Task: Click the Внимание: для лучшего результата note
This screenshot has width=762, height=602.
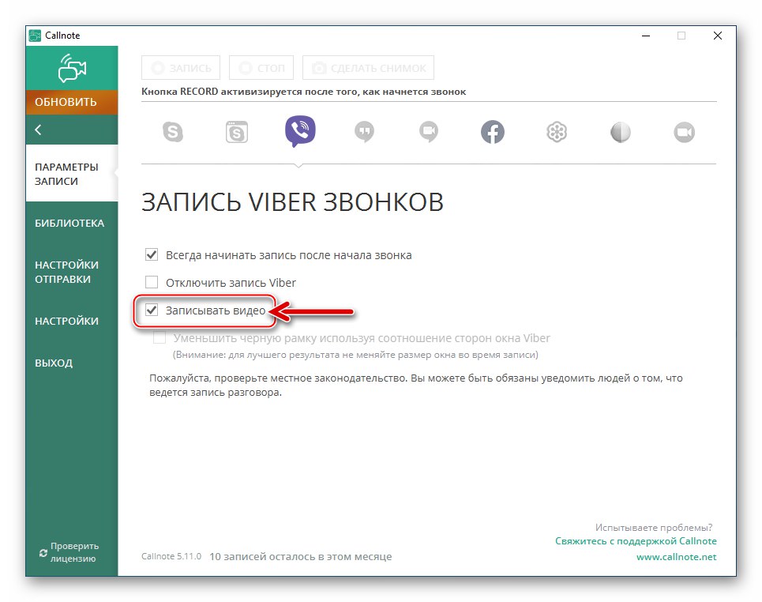Action: click(x=355, y=355)
